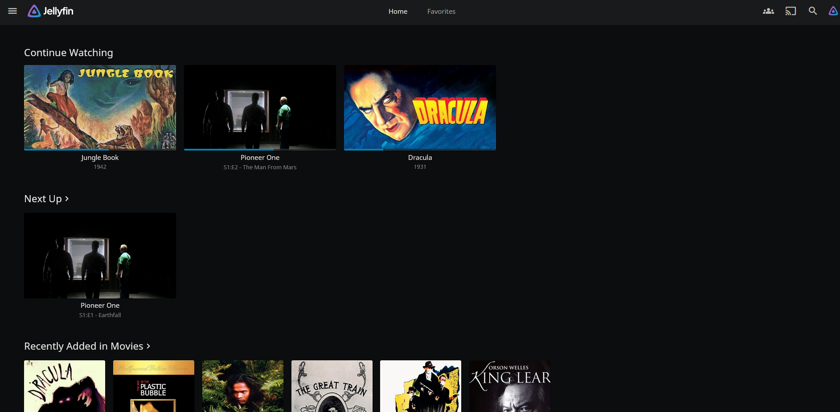Click the Jungle Book playback progress bar
The width and height of the screenshot is (840, 412).
coord(100,150)
